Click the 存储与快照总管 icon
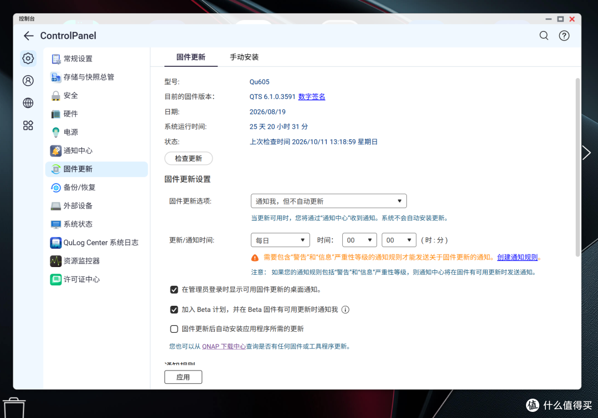The width and height of the screenshot is (598, 418). click(x=56, y=77)
